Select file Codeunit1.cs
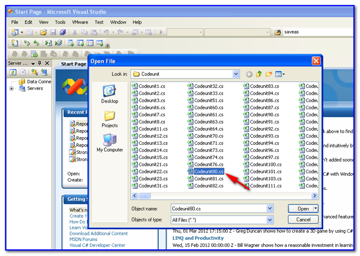The width and height of the screenshot is (360, 256). (148, 86)
